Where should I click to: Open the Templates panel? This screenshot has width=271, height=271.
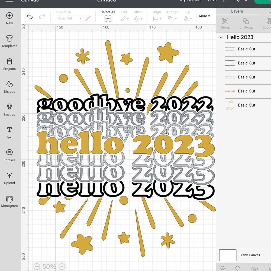[9, 38]
